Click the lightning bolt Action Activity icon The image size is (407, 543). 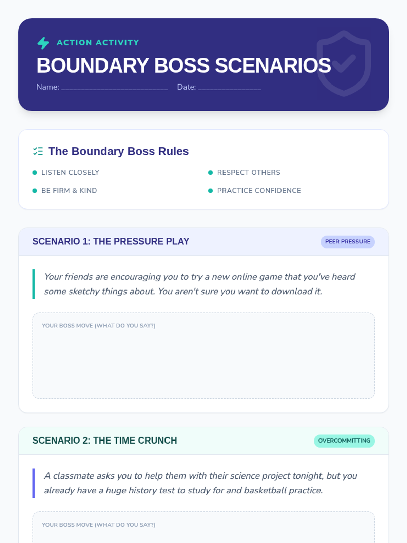(43, 43)
